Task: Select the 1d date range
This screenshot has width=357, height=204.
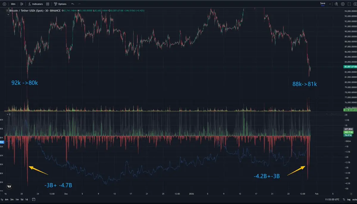Action: point(26,199)
